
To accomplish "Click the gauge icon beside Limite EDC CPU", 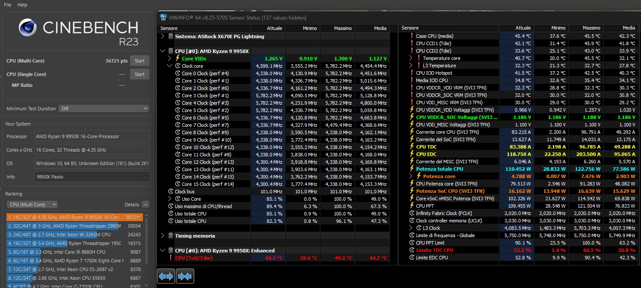I will tap(412, 258).
